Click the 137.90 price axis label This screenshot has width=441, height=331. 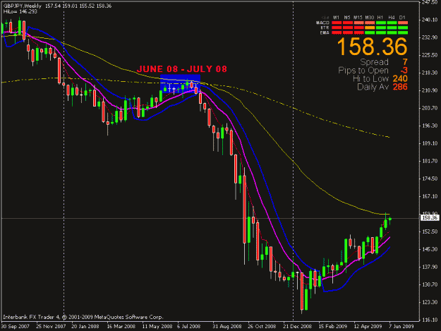430,267
